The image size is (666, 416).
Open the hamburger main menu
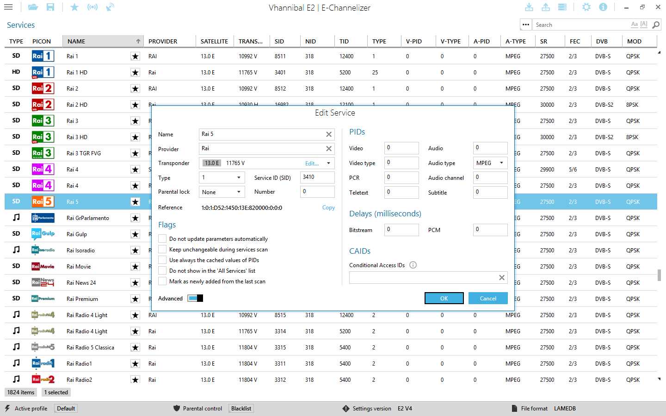tap(8, 7)
